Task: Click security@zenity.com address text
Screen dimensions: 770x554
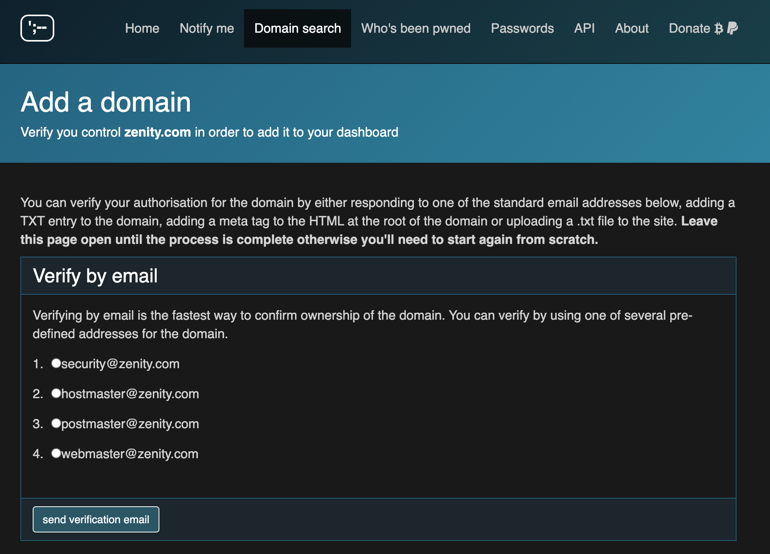Action: 121,364
